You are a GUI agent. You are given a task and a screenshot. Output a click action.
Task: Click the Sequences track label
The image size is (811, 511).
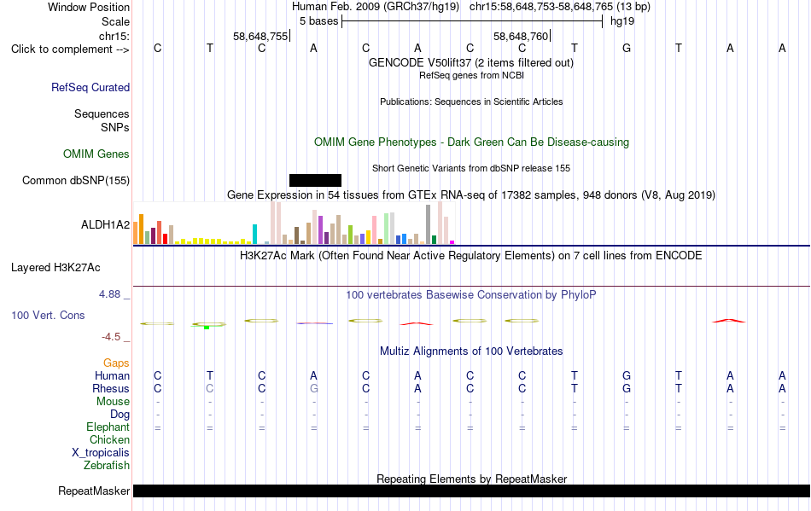coord(102,113)
